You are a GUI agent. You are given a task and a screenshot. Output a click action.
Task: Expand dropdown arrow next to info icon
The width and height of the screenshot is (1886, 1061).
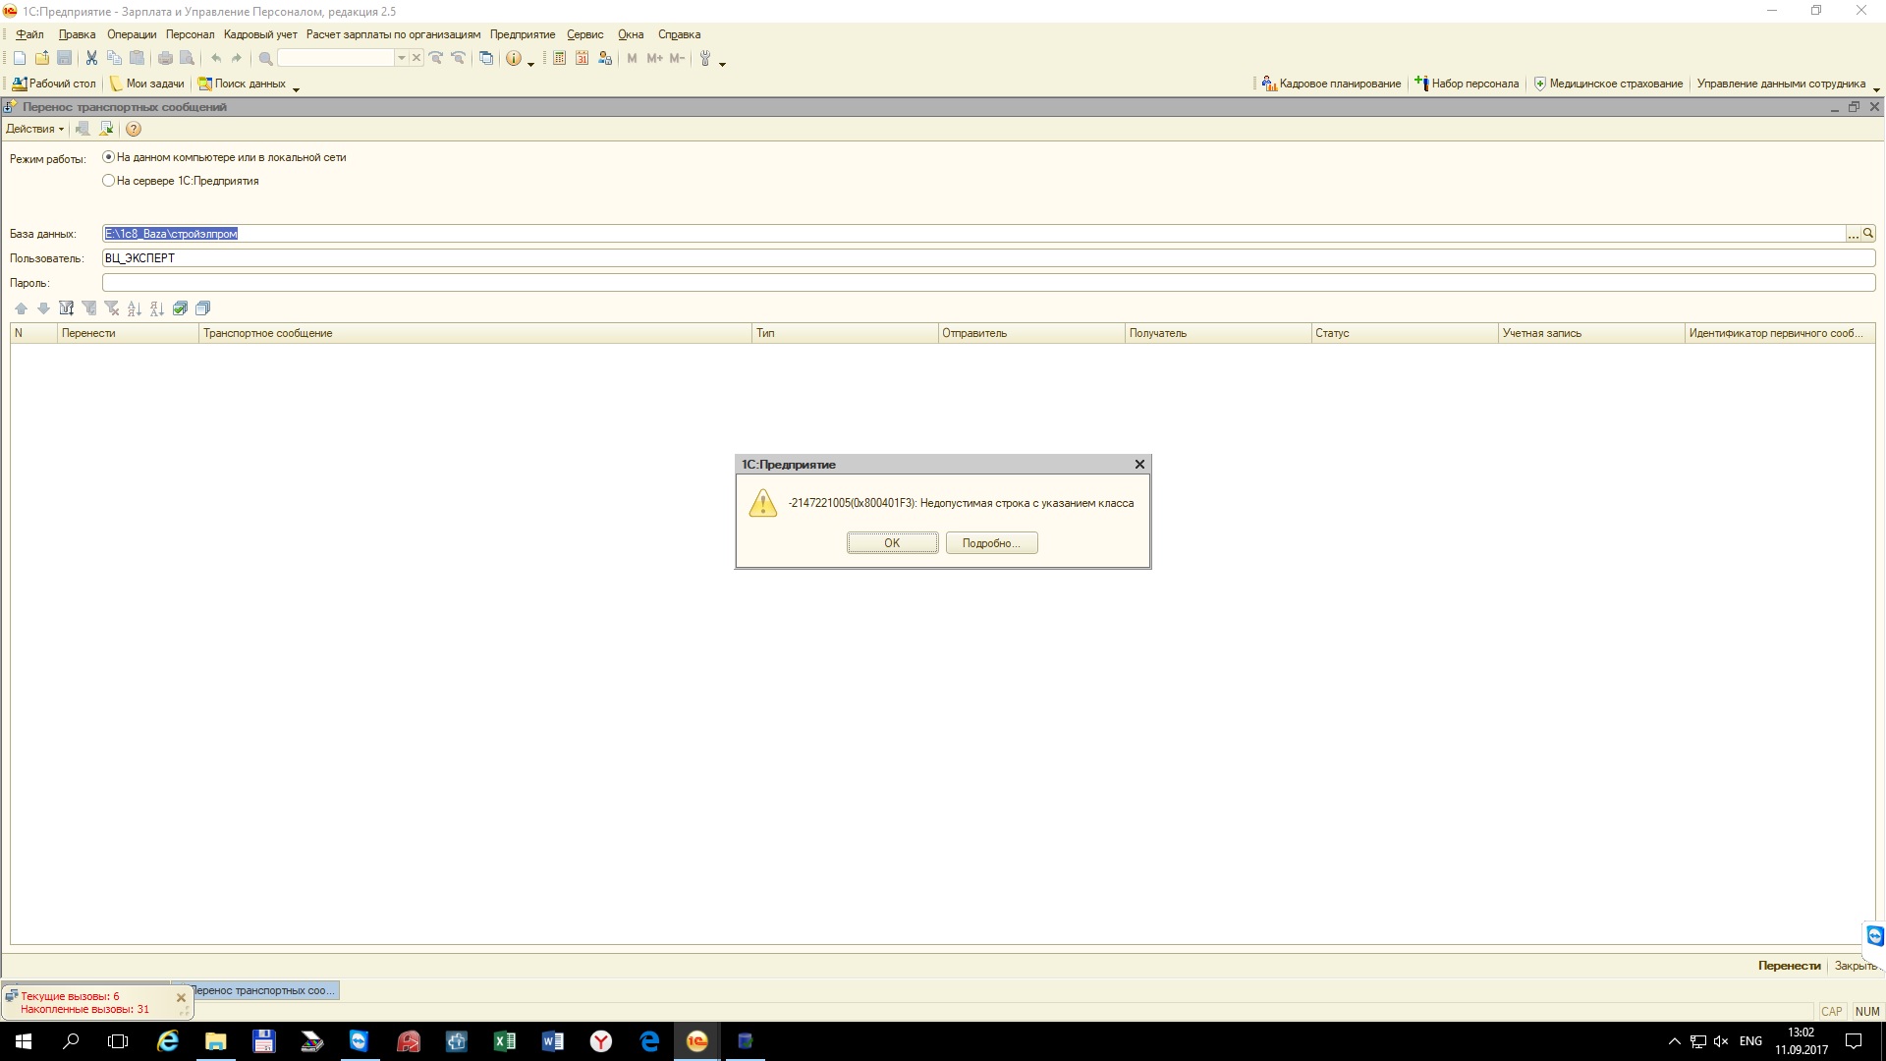point(531,63)
